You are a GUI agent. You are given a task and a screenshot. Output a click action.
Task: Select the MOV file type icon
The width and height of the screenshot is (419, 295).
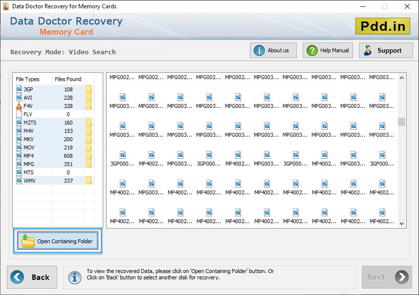point(19,147)
